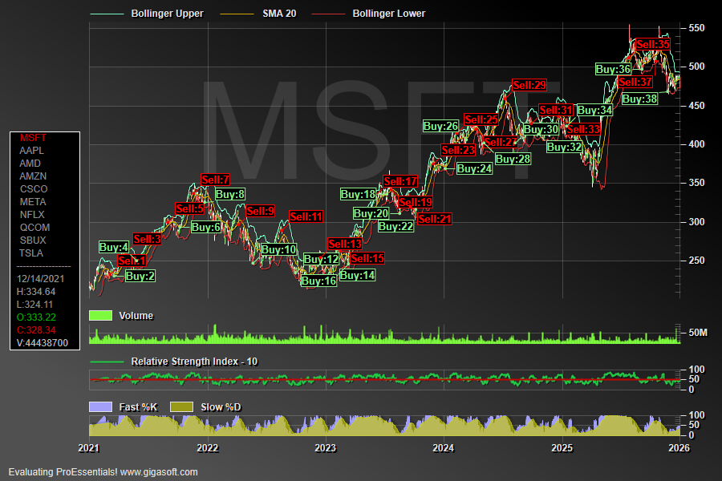Click the Sell:33 annotation marker
The width and height of the screenshot is (722, 481).
click(583, 129)
